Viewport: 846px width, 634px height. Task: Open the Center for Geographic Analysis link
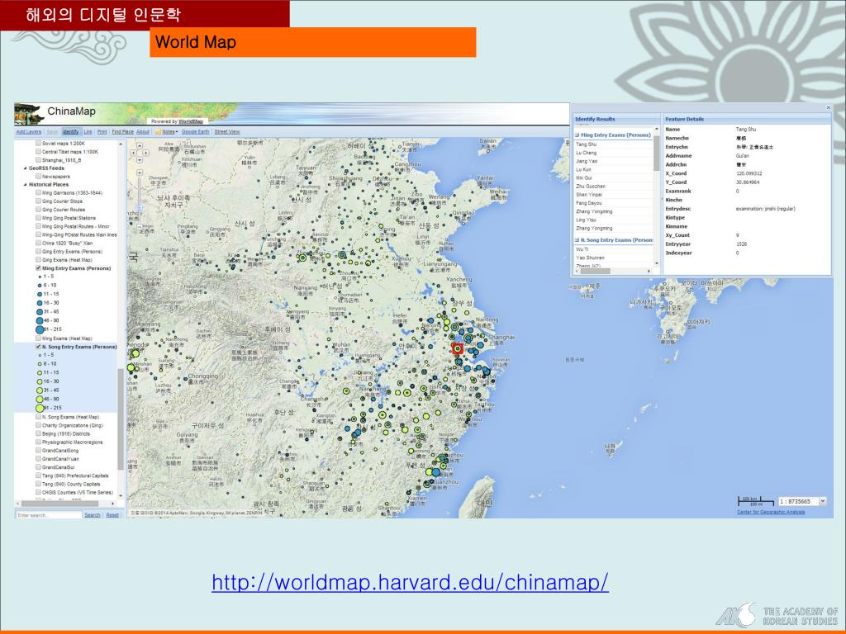point(771,512)
